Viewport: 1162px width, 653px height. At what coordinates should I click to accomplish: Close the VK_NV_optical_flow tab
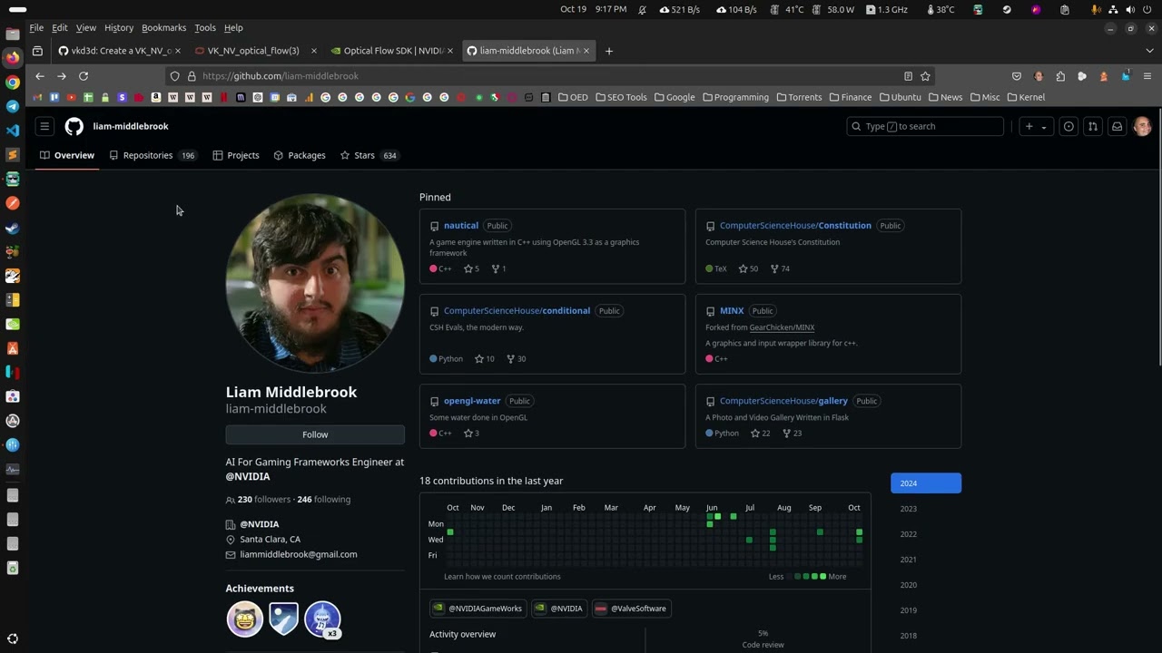314,51
